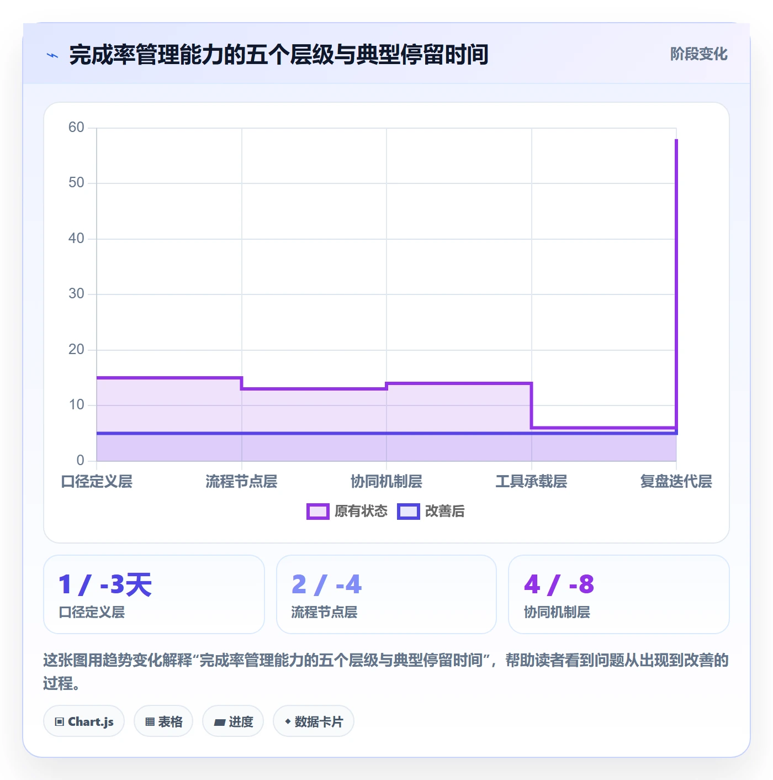Open the 口径定义层 data card
The width and height of the screenshot is (773, 780).
154,594
